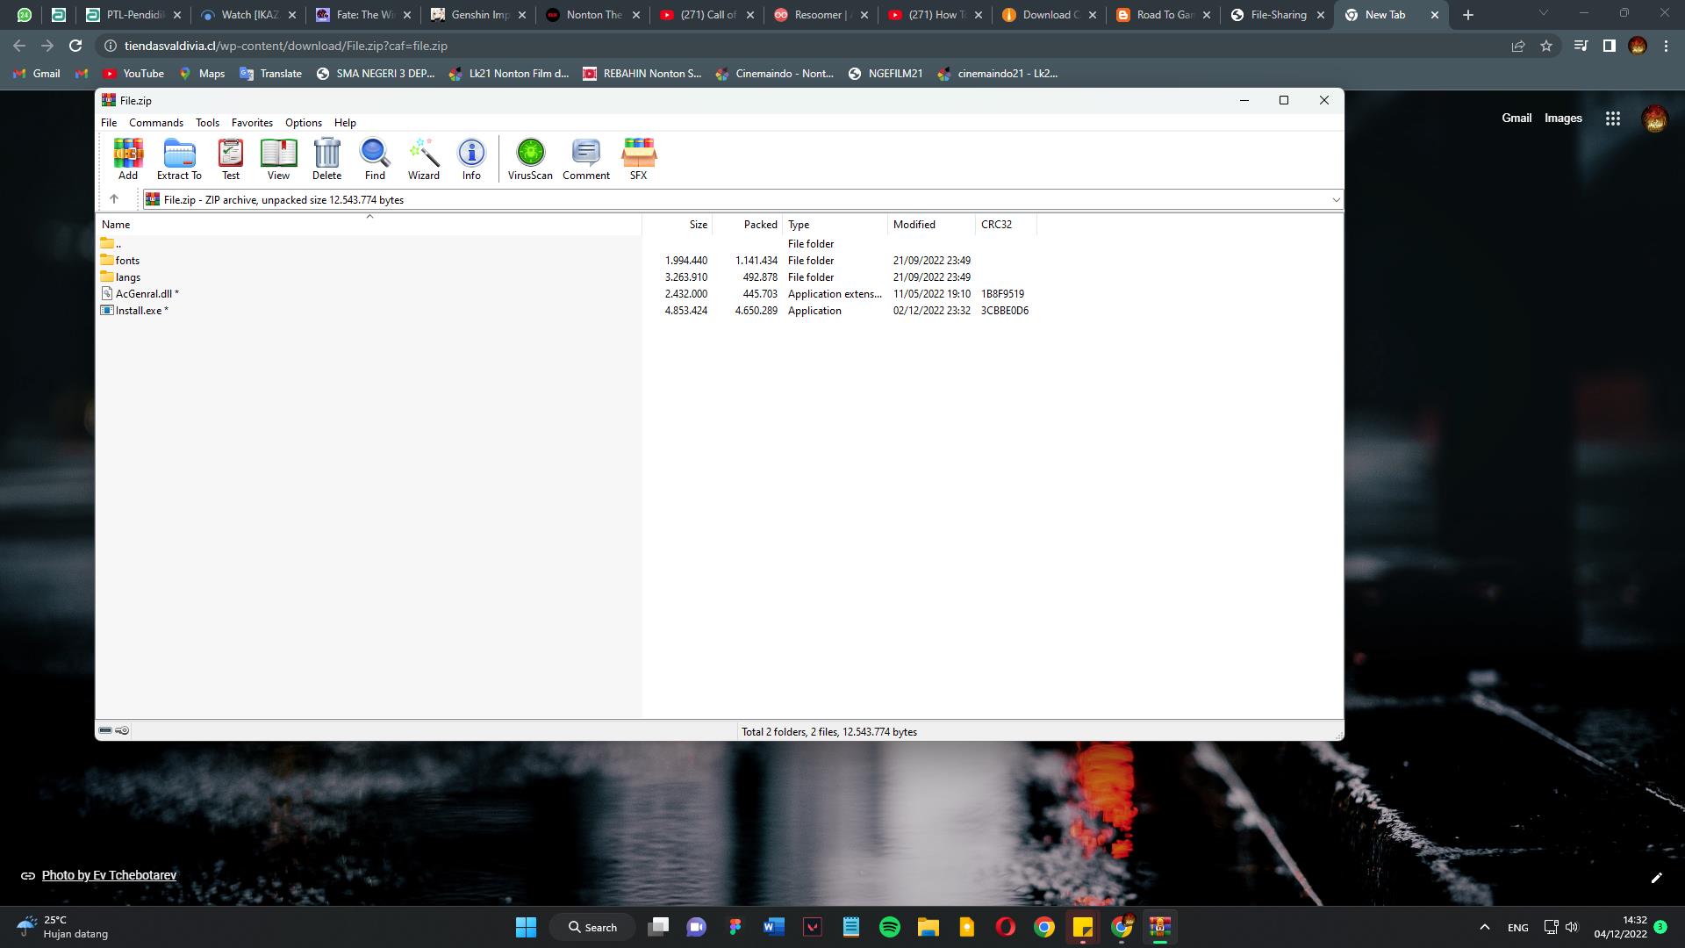Select Install.exe in file list

(139, 311)
